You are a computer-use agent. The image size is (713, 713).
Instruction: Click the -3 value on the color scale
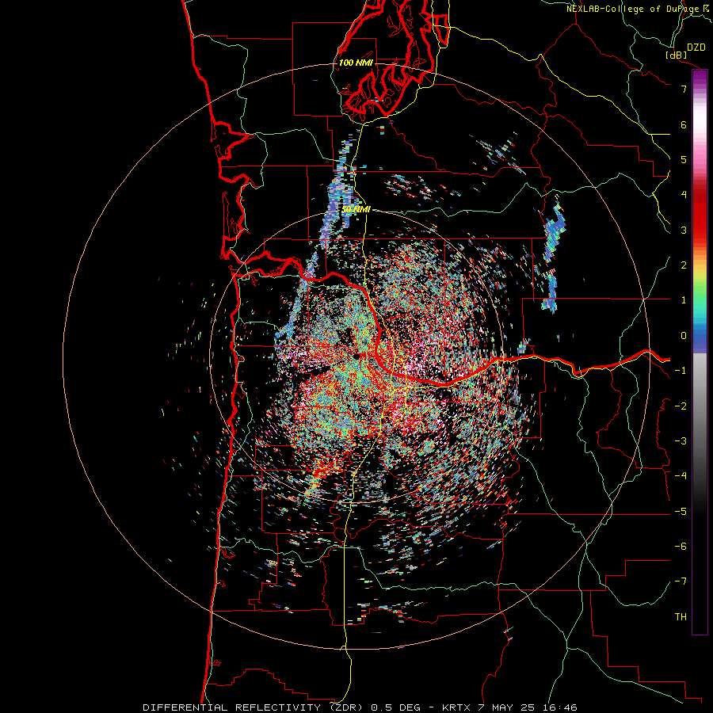coord(681,441)
